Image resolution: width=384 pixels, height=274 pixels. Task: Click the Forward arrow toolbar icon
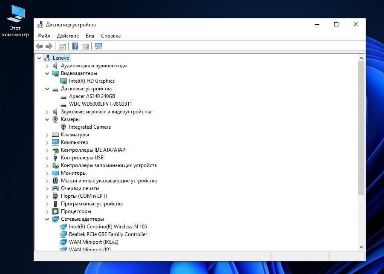pos(49,46)
